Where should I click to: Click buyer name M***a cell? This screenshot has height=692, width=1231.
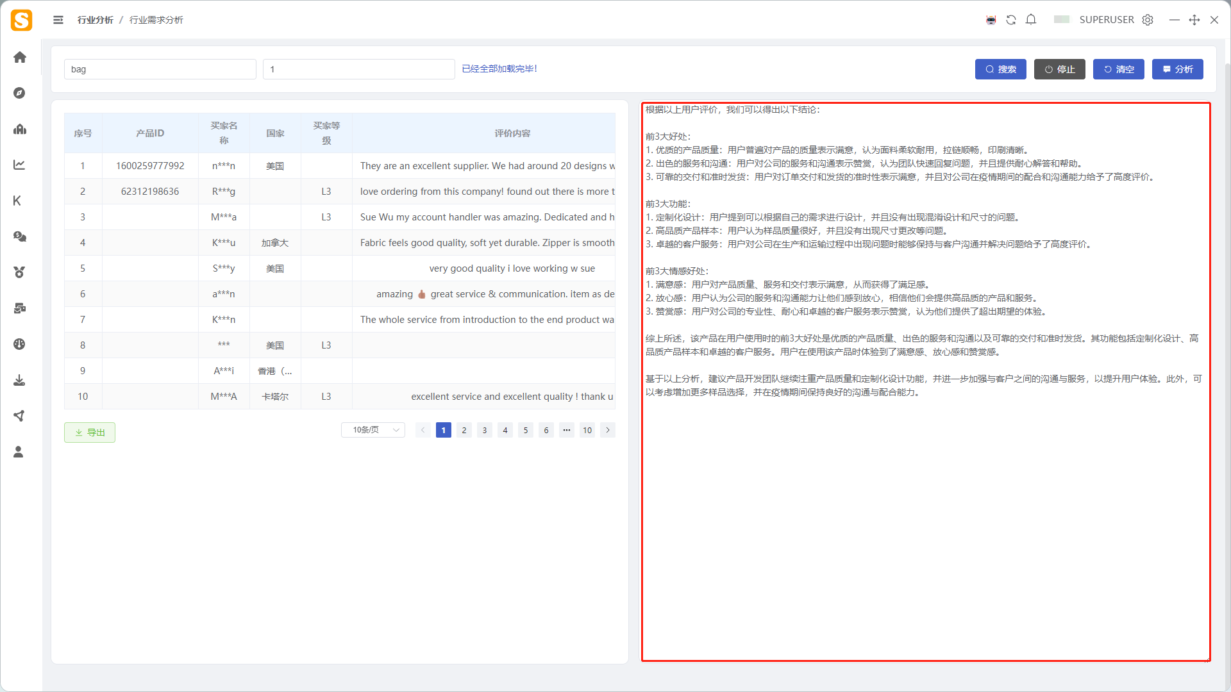(224, 217)
